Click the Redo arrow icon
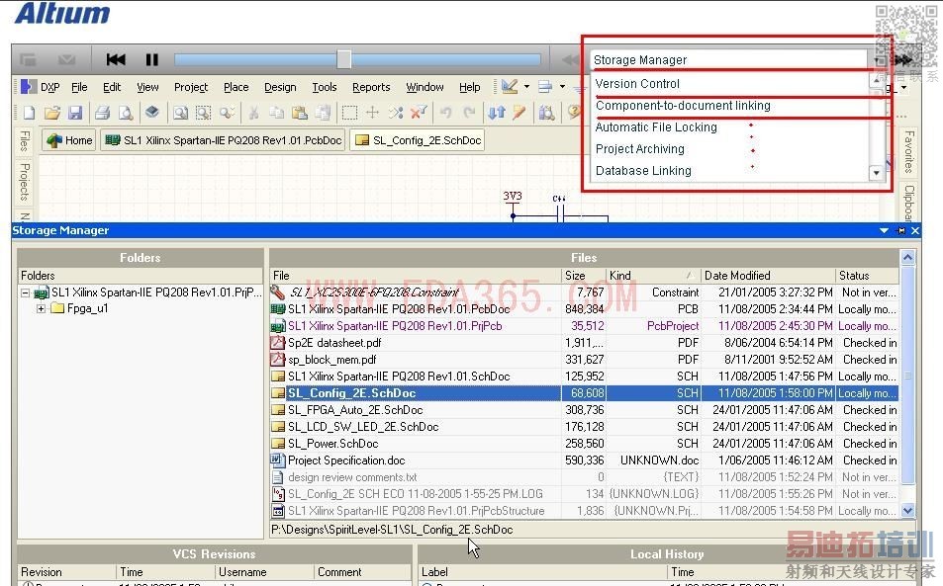 (x=469, y=113)
